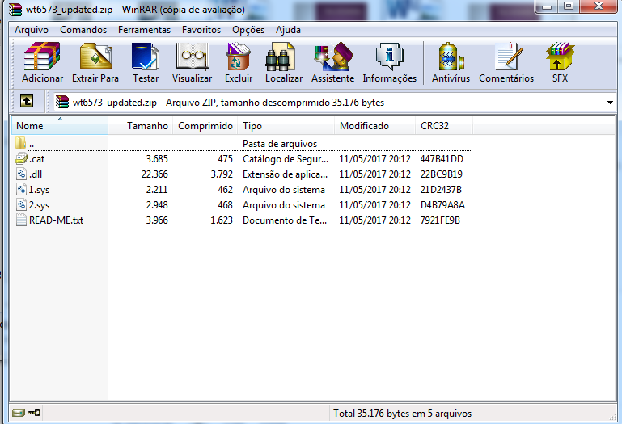
Task: Click the drive icon in status bar
Action: (x=18, y=413)
